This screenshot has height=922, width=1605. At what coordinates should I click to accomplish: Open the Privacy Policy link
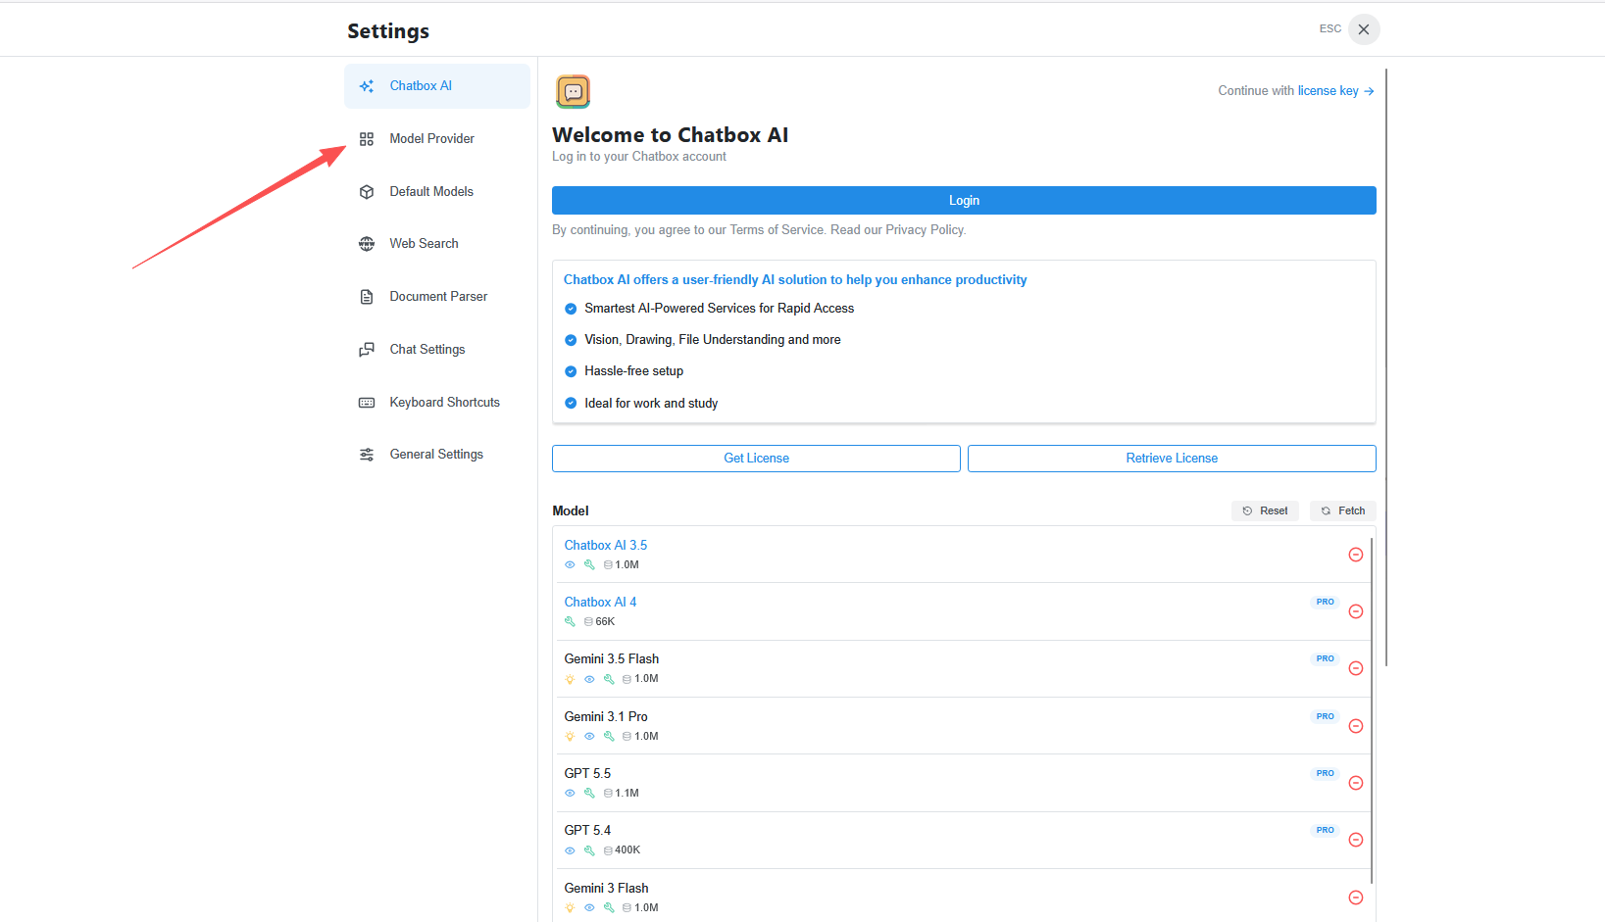tap(925, 230)
